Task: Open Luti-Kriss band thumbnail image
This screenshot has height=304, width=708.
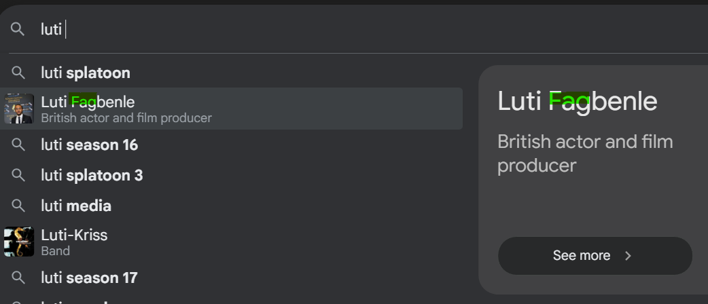Action: click(x=18, y=242)
